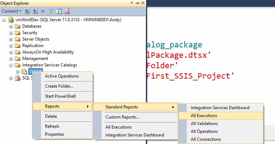Image resolution: width=275 pixels, height=144 pixels.
Task: Click the Folder' string in query editor
Action: pyautogui.click(x=163, y=66)
